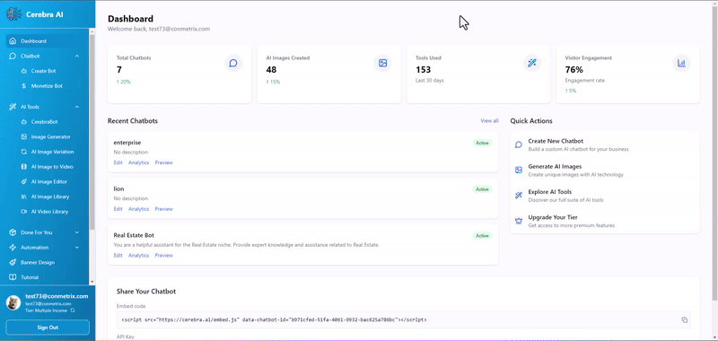
Task: Click the embed code script field
Action: coord(403,320)
